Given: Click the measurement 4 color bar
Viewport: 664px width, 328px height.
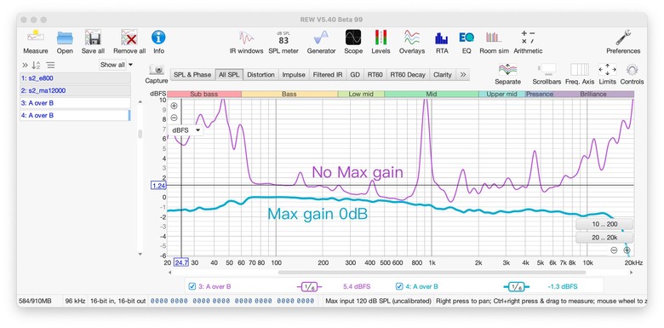Looking at the screenshot, I should tap(129, 115).
